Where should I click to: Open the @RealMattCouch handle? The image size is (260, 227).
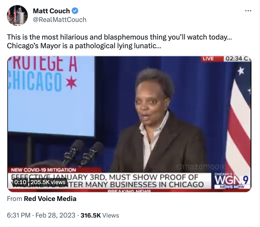60,20
